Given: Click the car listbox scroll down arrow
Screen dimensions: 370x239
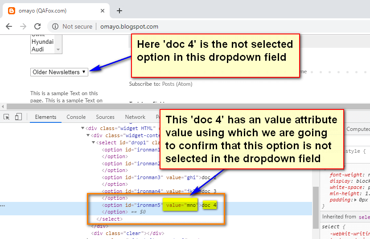Looking at the screenshot, I should coord(58,50).
